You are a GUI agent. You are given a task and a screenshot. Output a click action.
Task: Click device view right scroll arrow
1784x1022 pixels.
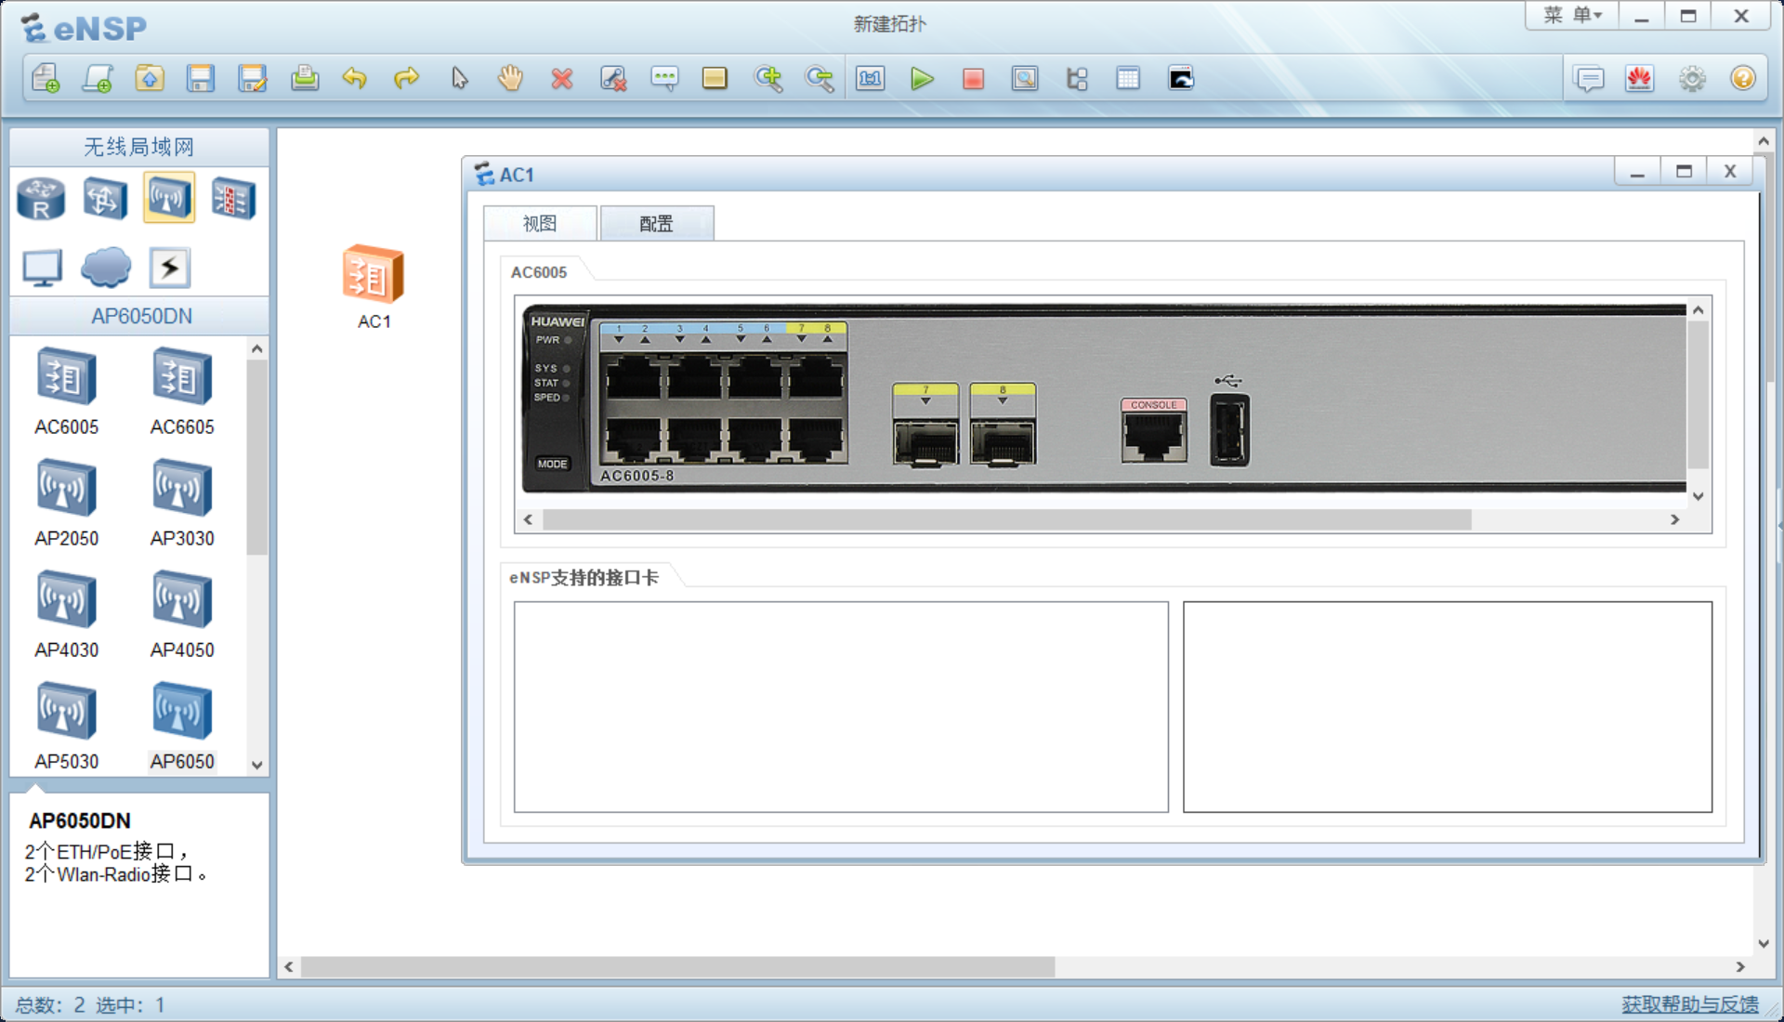(1675, 519)
